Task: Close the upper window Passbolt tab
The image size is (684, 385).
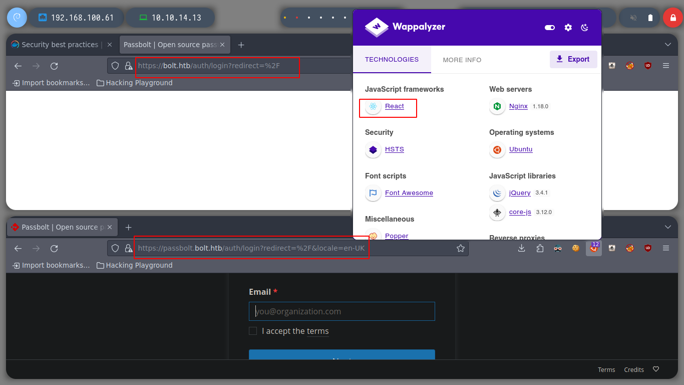Action: point(222,45)
